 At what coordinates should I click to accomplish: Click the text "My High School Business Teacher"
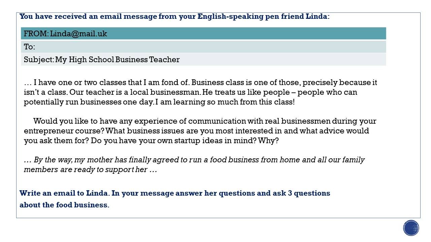point(117,59)
